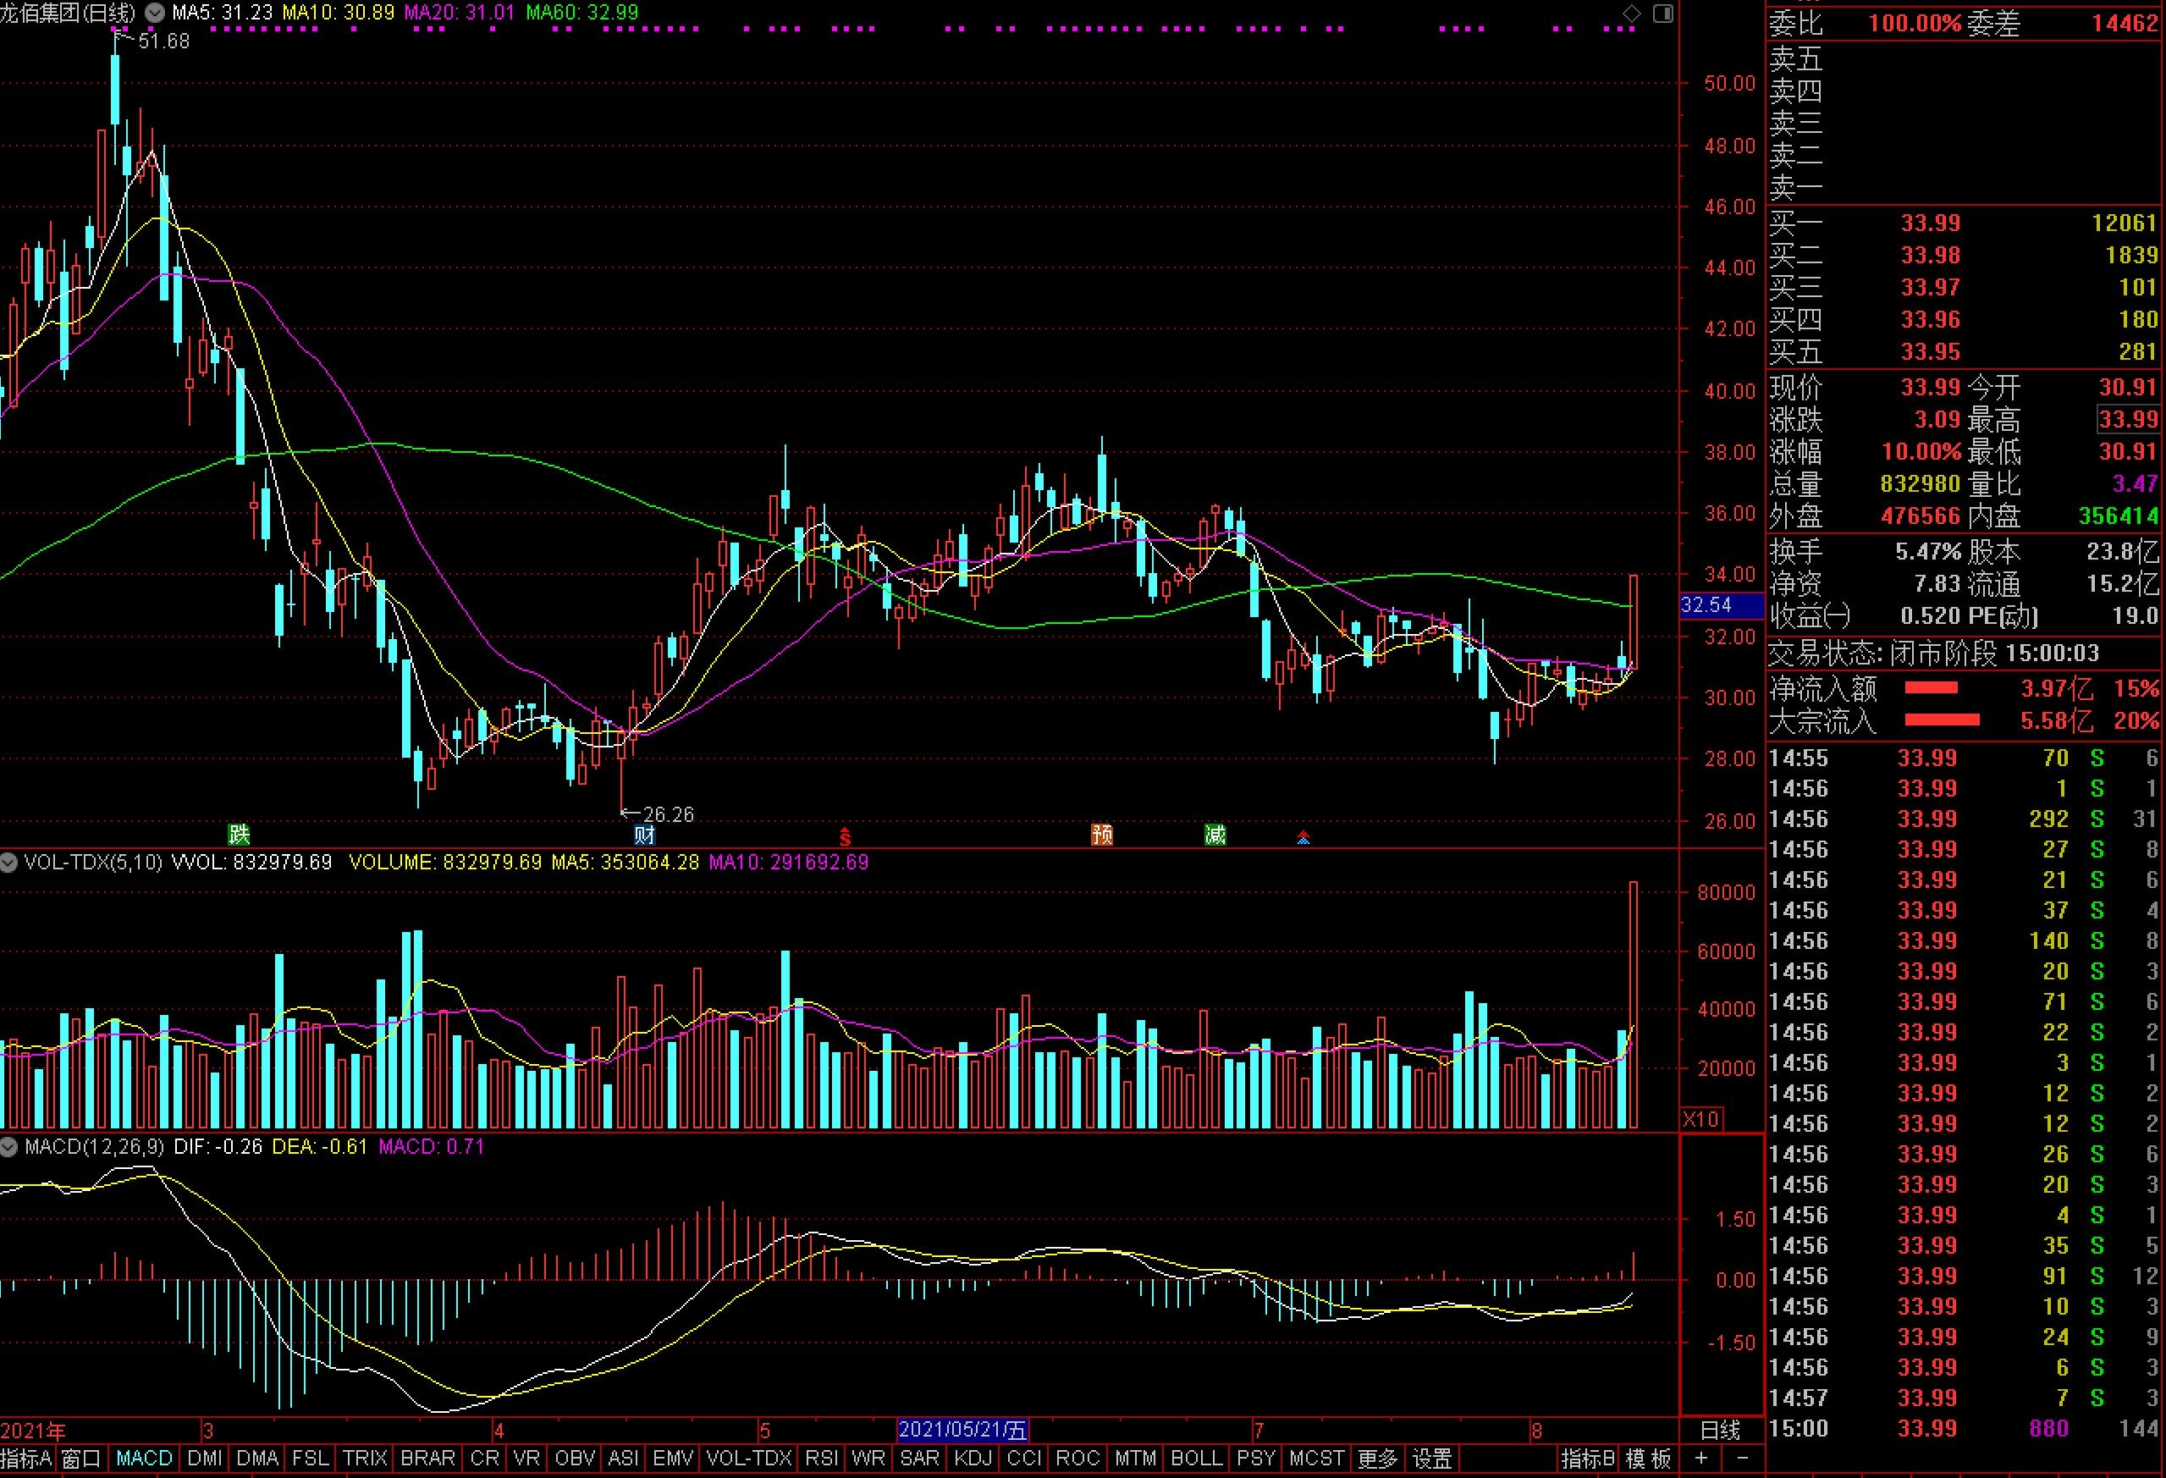Select the RSI indicator tab
This screenshot has height=1478, width=2166.
(x=821, y=1459)
